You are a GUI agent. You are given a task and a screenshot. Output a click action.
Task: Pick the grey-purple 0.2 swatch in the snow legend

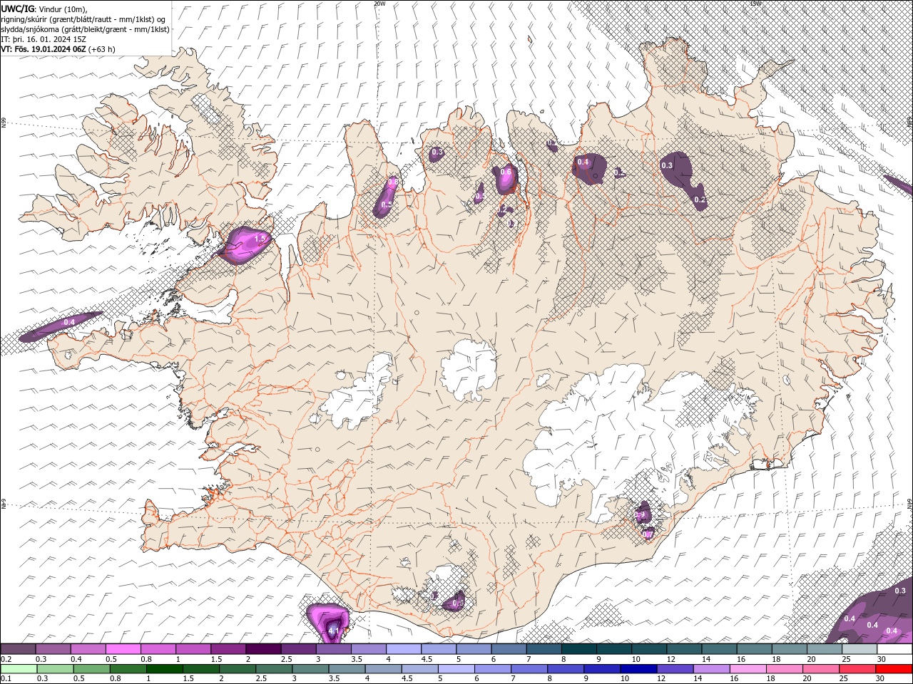pyautogui.click(x=18, y=649)
